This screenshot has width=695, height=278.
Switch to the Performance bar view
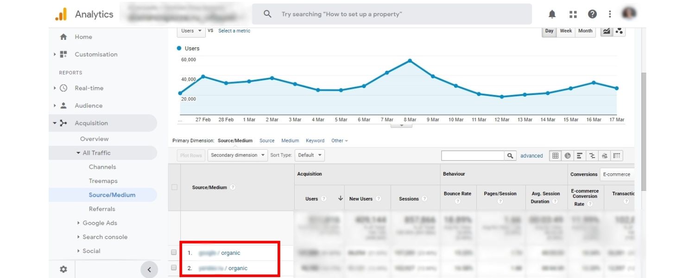579,156
